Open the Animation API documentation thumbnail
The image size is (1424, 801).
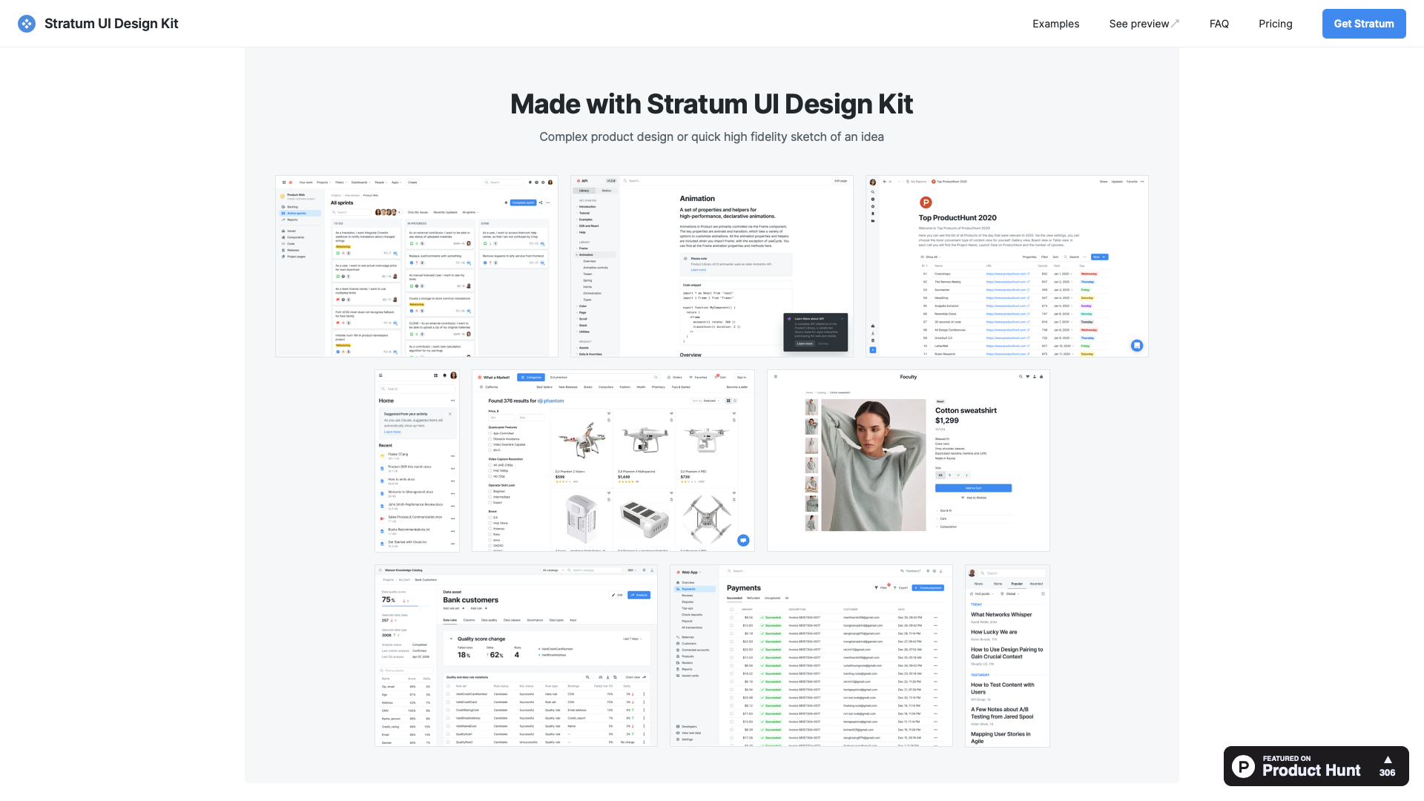712,266
